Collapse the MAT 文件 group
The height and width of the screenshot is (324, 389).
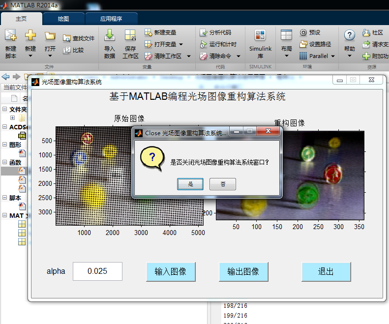[4, 215]
